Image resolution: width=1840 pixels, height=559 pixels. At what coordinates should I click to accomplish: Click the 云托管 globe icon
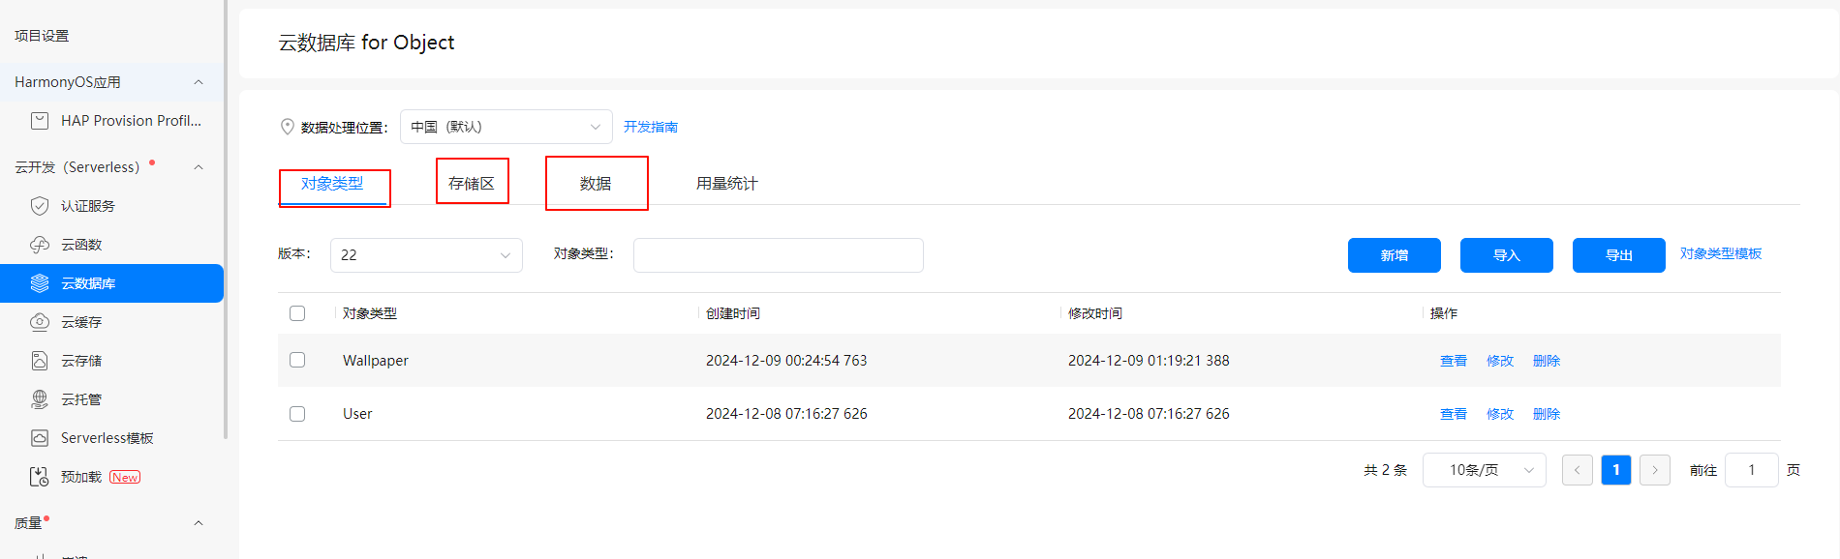click(x=40, y=399)
